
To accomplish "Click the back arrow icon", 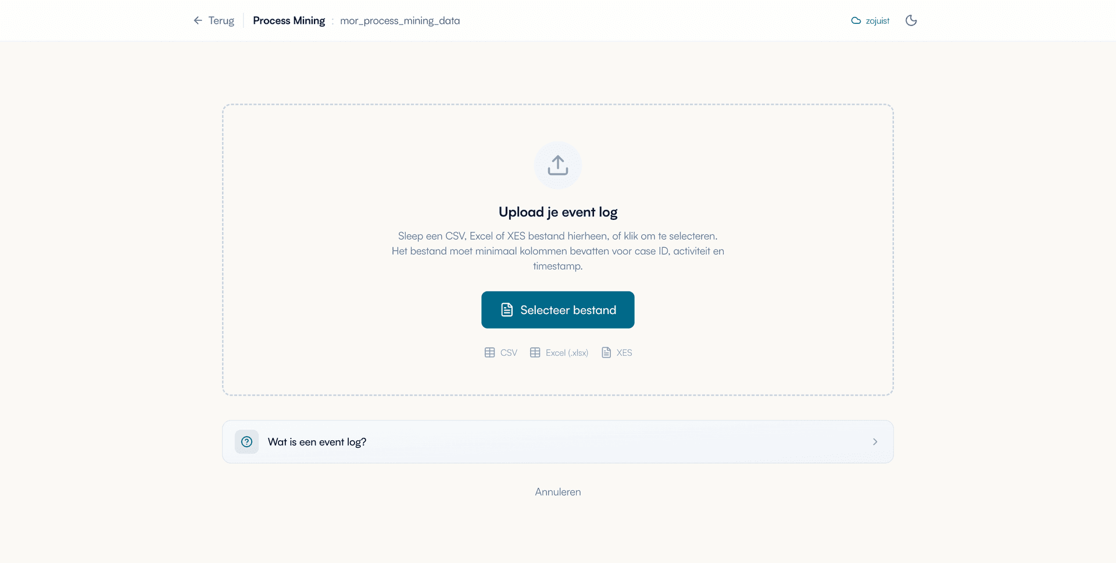I will [x=198, y=21].
